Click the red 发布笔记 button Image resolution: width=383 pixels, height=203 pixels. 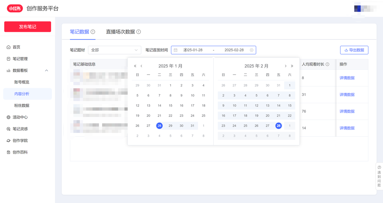(x=27, y=27)
